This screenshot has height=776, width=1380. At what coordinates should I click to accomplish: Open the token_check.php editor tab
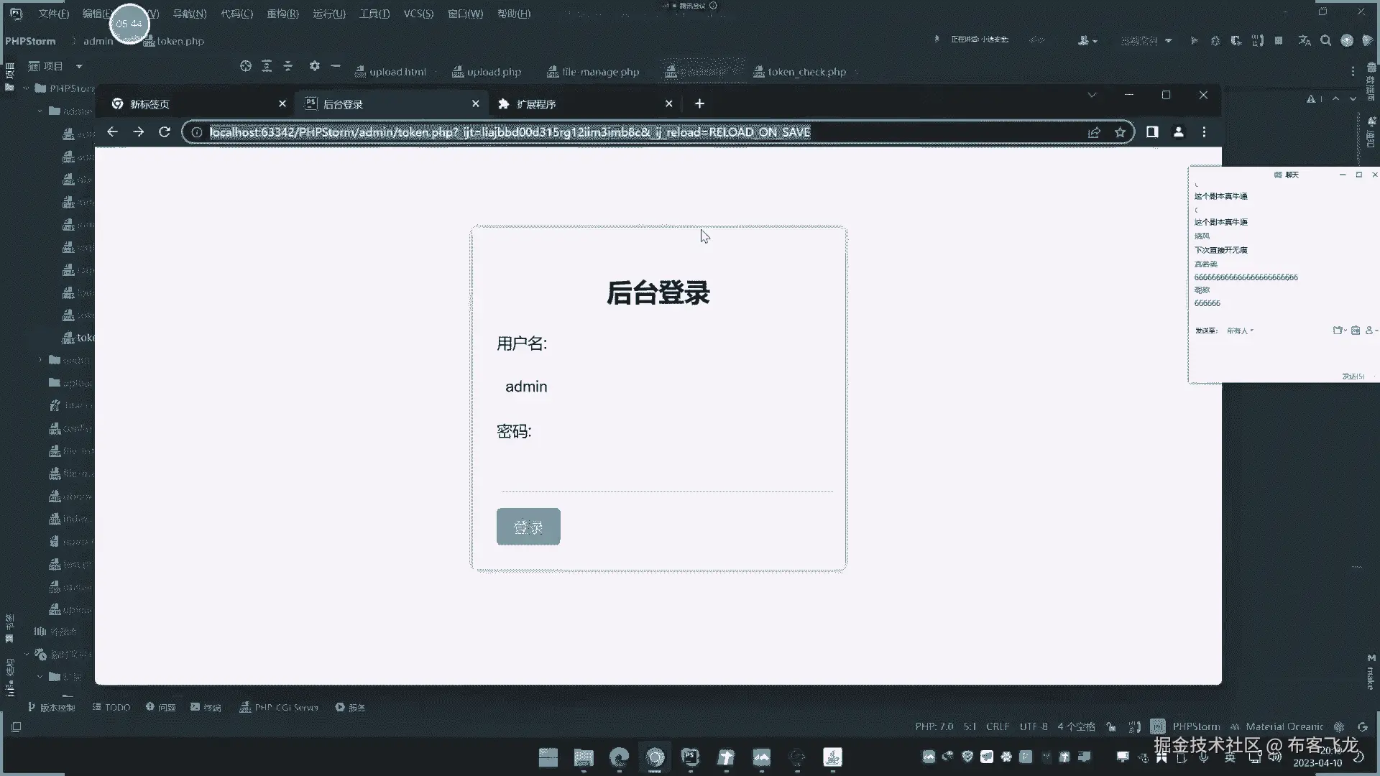pos(806,72)
